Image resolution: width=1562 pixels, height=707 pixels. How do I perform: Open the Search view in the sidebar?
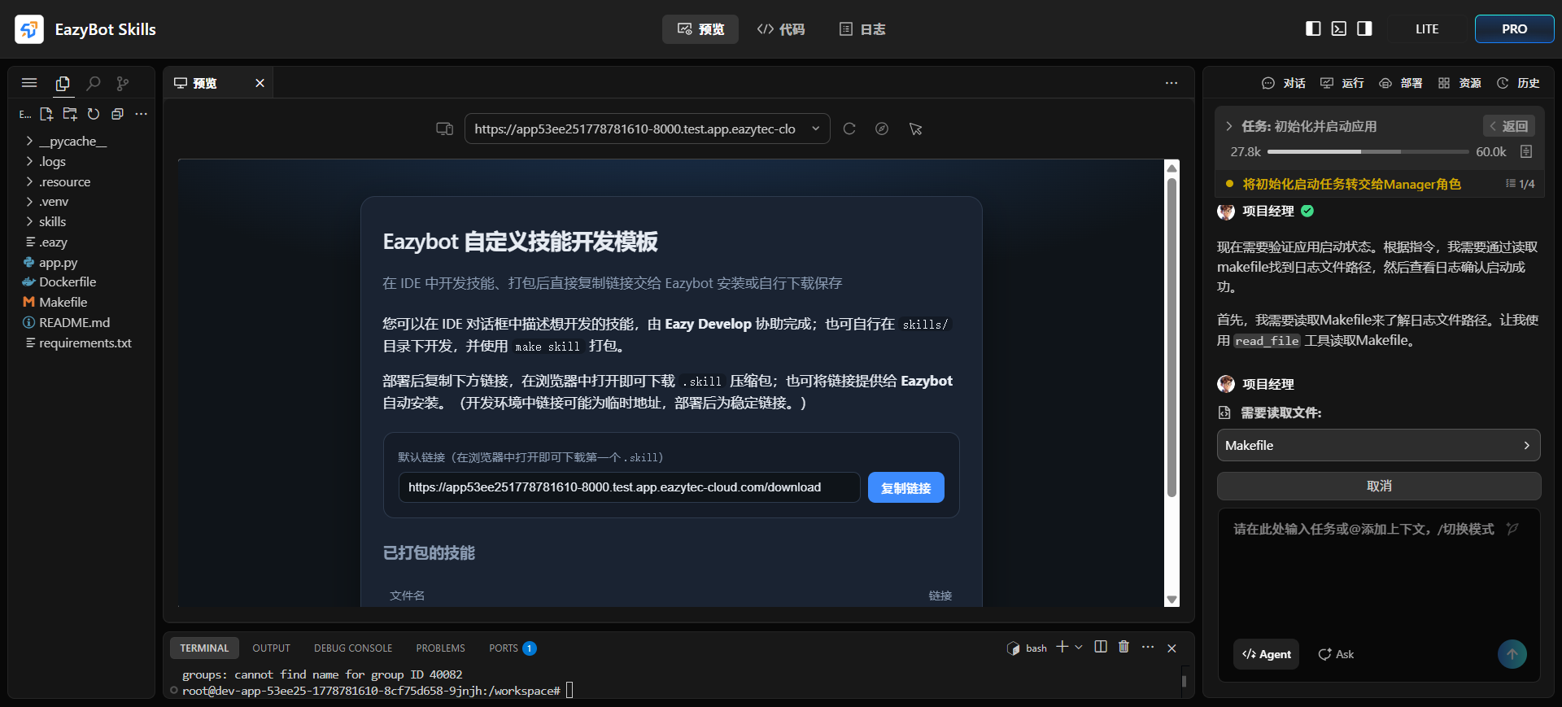point(94,83)
